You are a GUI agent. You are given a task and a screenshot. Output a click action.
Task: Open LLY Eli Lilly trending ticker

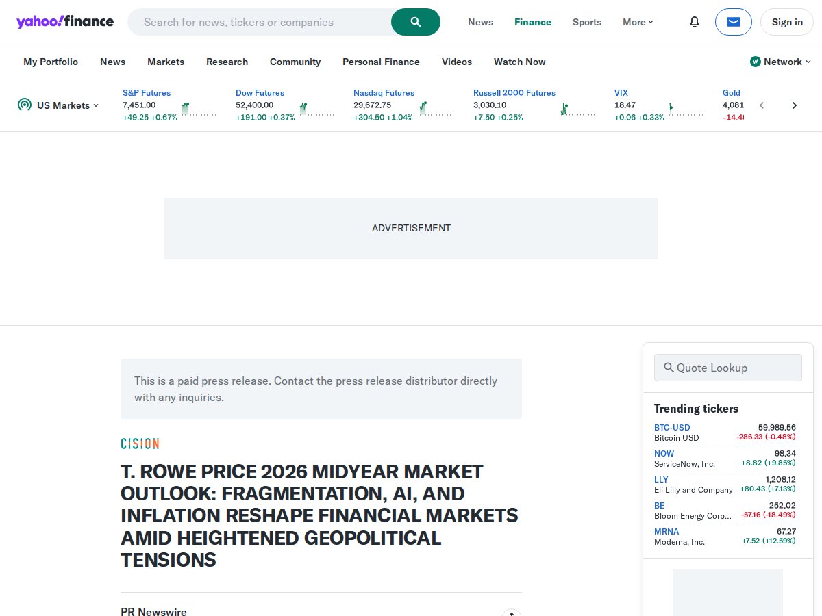tap(661, 480)
